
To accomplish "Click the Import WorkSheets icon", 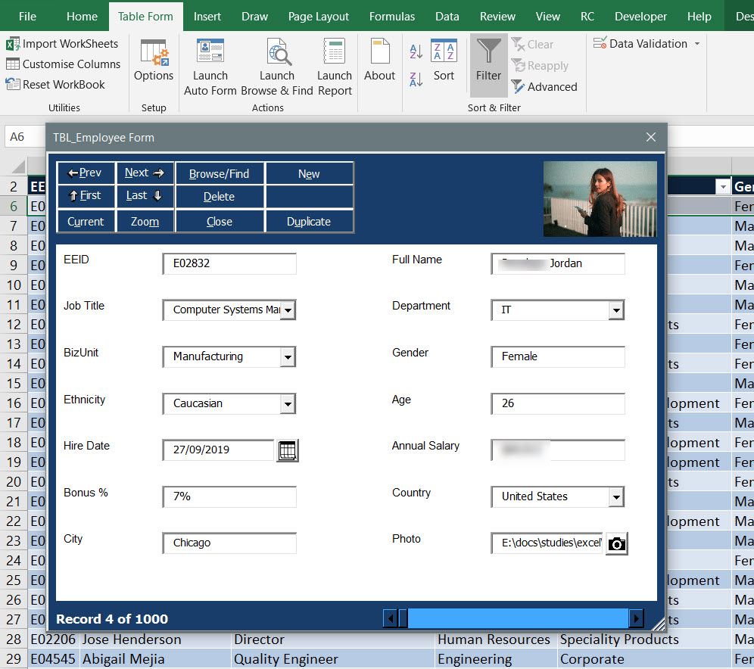I will click(12, 44).
